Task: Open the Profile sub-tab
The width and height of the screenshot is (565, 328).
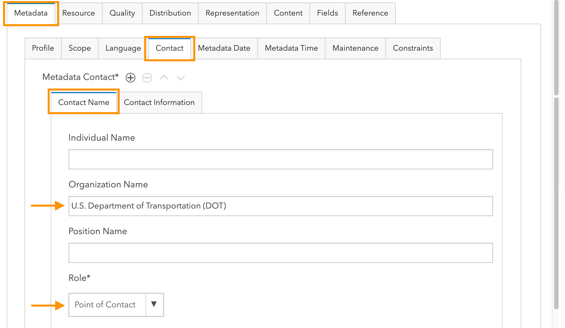Action: coord(43,48)
